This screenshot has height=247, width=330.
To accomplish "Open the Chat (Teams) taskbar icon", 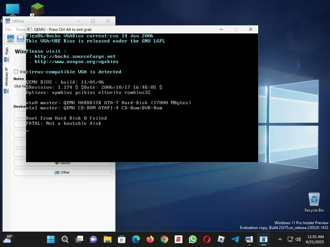I will click(x=93, y=239).
